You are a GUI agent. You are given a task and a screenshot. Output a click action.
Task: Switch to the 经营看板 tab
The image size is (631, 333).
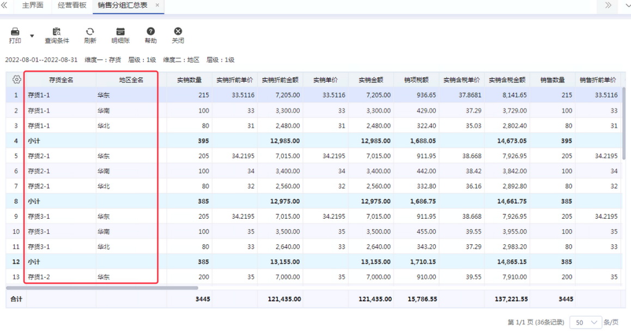(x=72, y=5)
